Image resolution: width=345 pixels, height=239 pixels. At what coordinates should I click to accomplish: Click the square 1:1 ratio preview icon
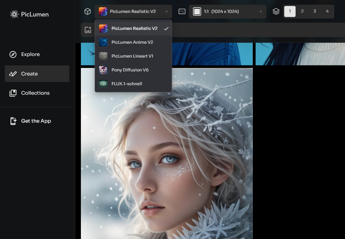pos(197,11)
